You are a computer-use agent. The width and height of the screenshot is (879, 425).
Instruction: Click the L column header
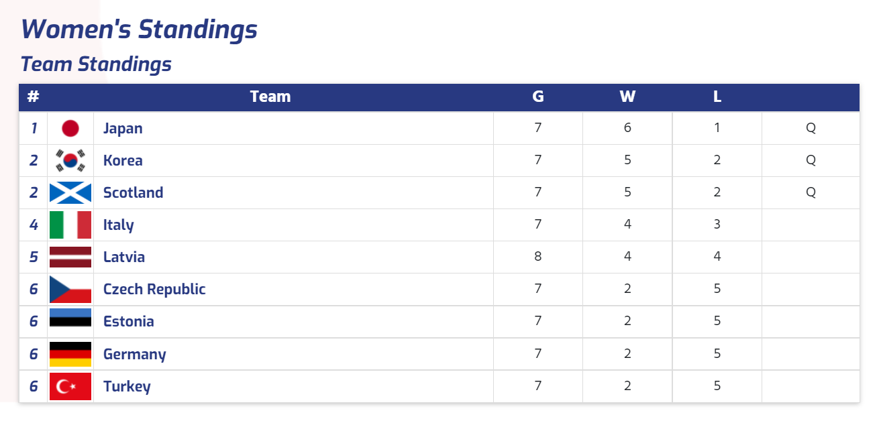(717, 97)
